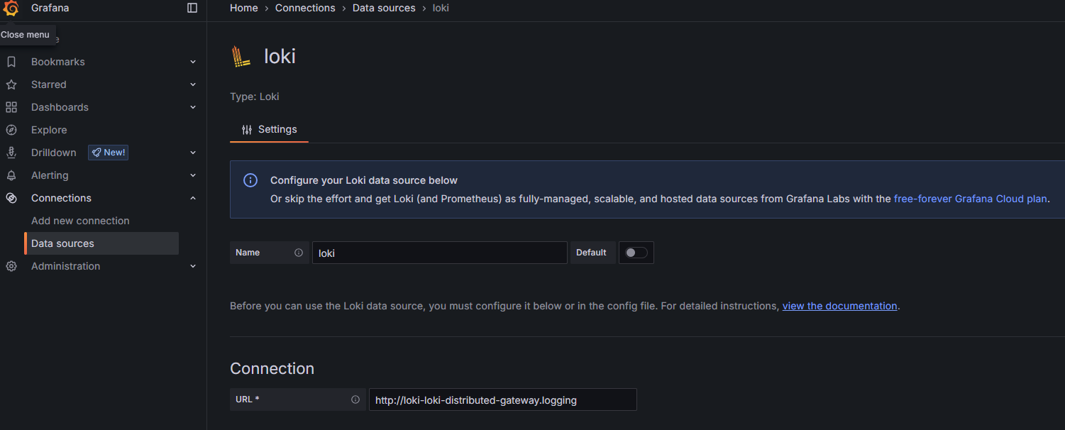Expand the Drilldown section chevron
Viewport: 1065px width, 430px height.
tap(193, 153)
